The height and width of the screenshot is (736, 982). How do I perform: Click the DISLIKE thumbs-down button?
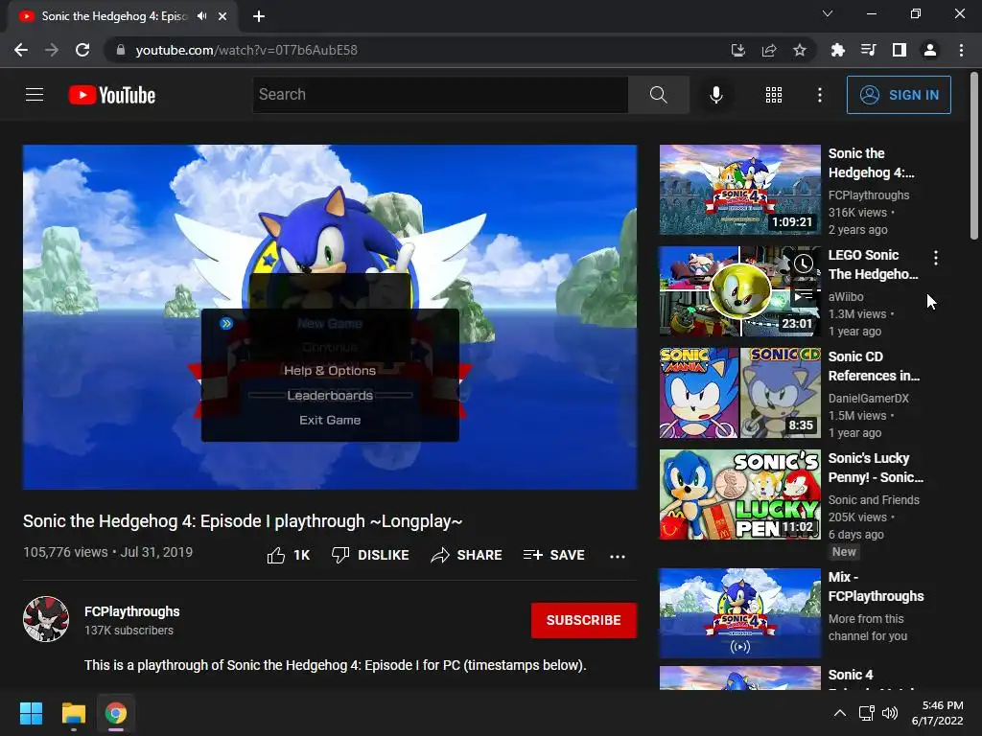pos(370,555)
